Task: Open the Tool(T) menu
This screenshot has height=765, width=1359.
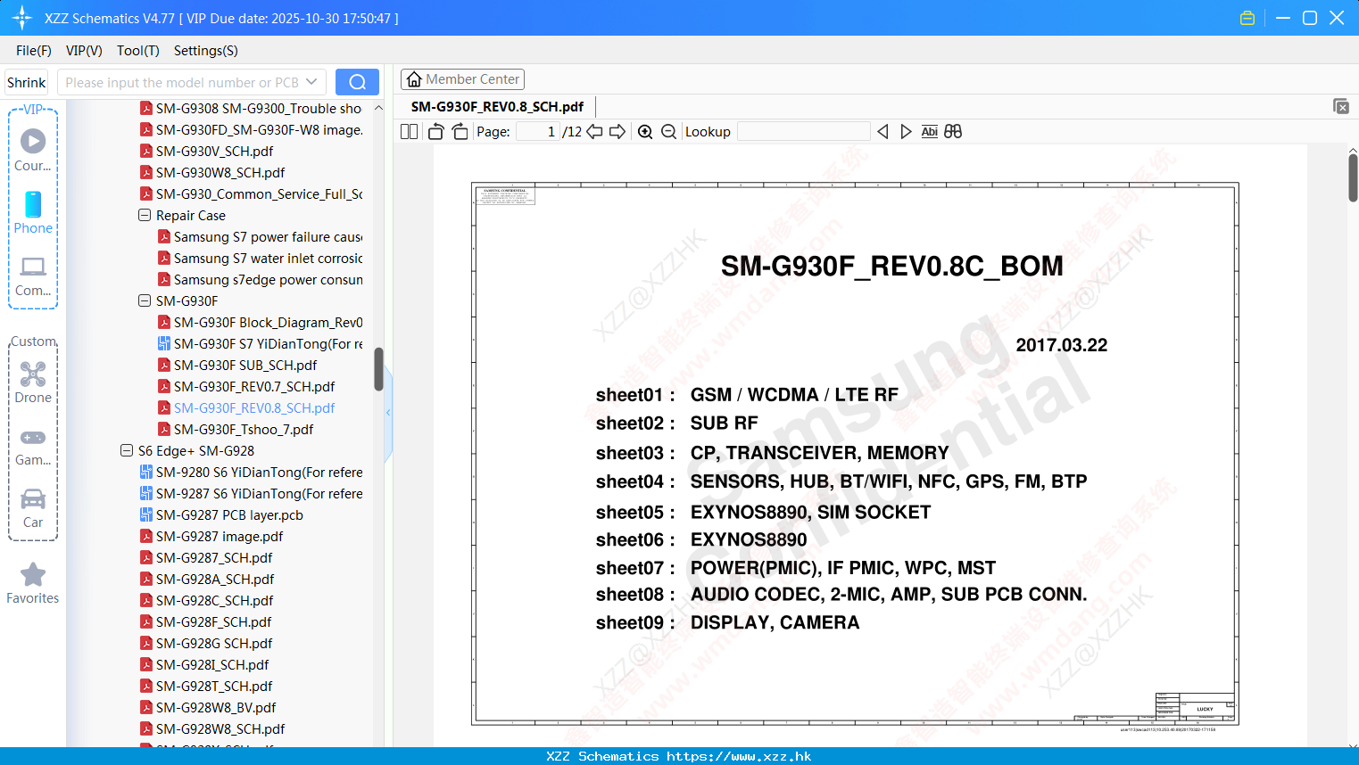Action: 138,51
